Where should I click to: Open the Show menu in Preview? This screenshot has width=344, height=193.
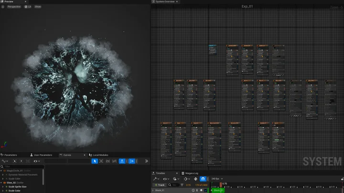point(38,7)
